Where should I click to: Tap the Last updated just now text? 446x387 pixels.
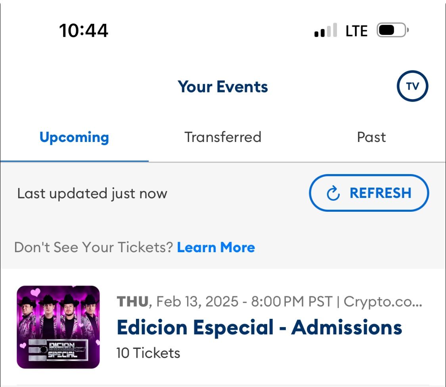tap(92, 193)
